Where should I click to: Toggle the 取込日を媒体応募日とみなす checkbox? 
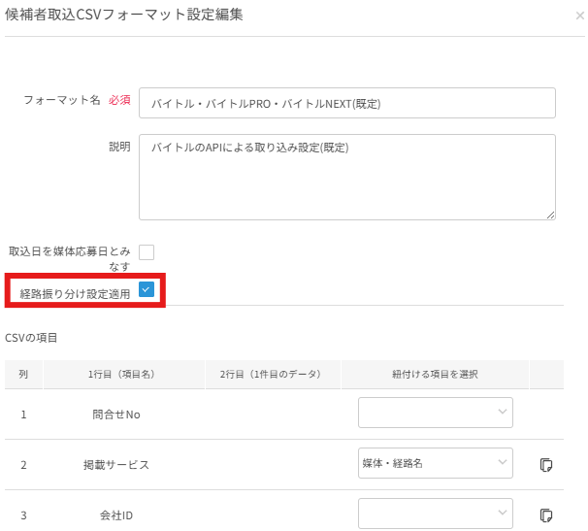tap(147, 252)
